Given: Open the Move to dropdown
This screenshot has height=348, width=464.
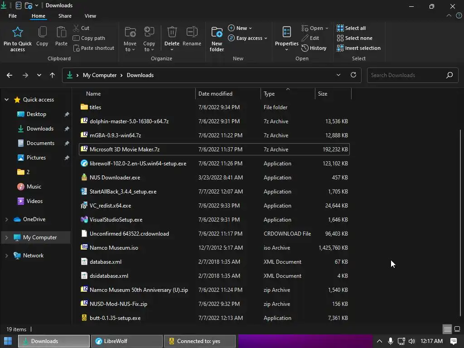Looking at the screenshot, I should click(x=130, y=39).
